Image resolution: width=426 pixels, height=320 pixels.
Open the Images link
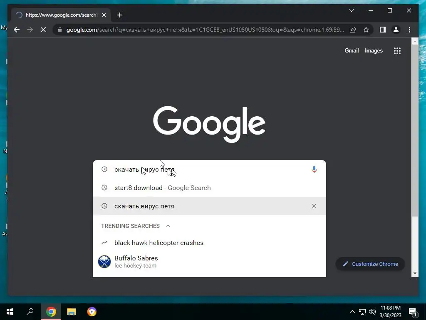click(x=374, y=50)
